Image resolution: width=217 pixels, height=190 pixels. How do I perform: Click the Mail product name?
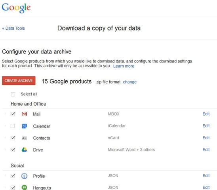coord(37,114)
